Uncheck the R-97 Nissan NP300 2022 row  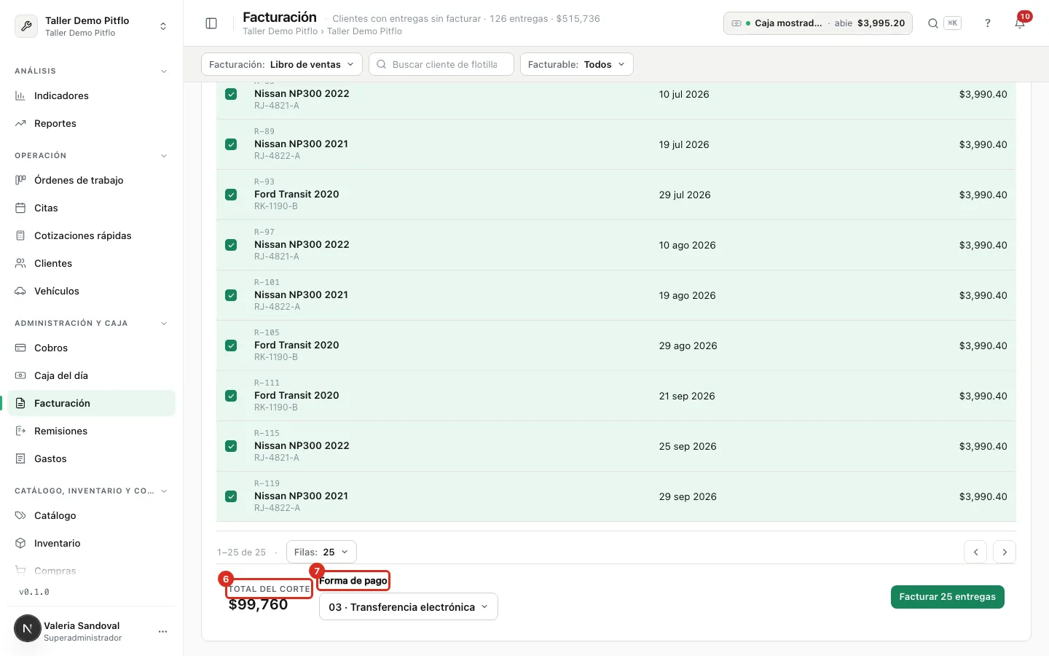[231, 245]
